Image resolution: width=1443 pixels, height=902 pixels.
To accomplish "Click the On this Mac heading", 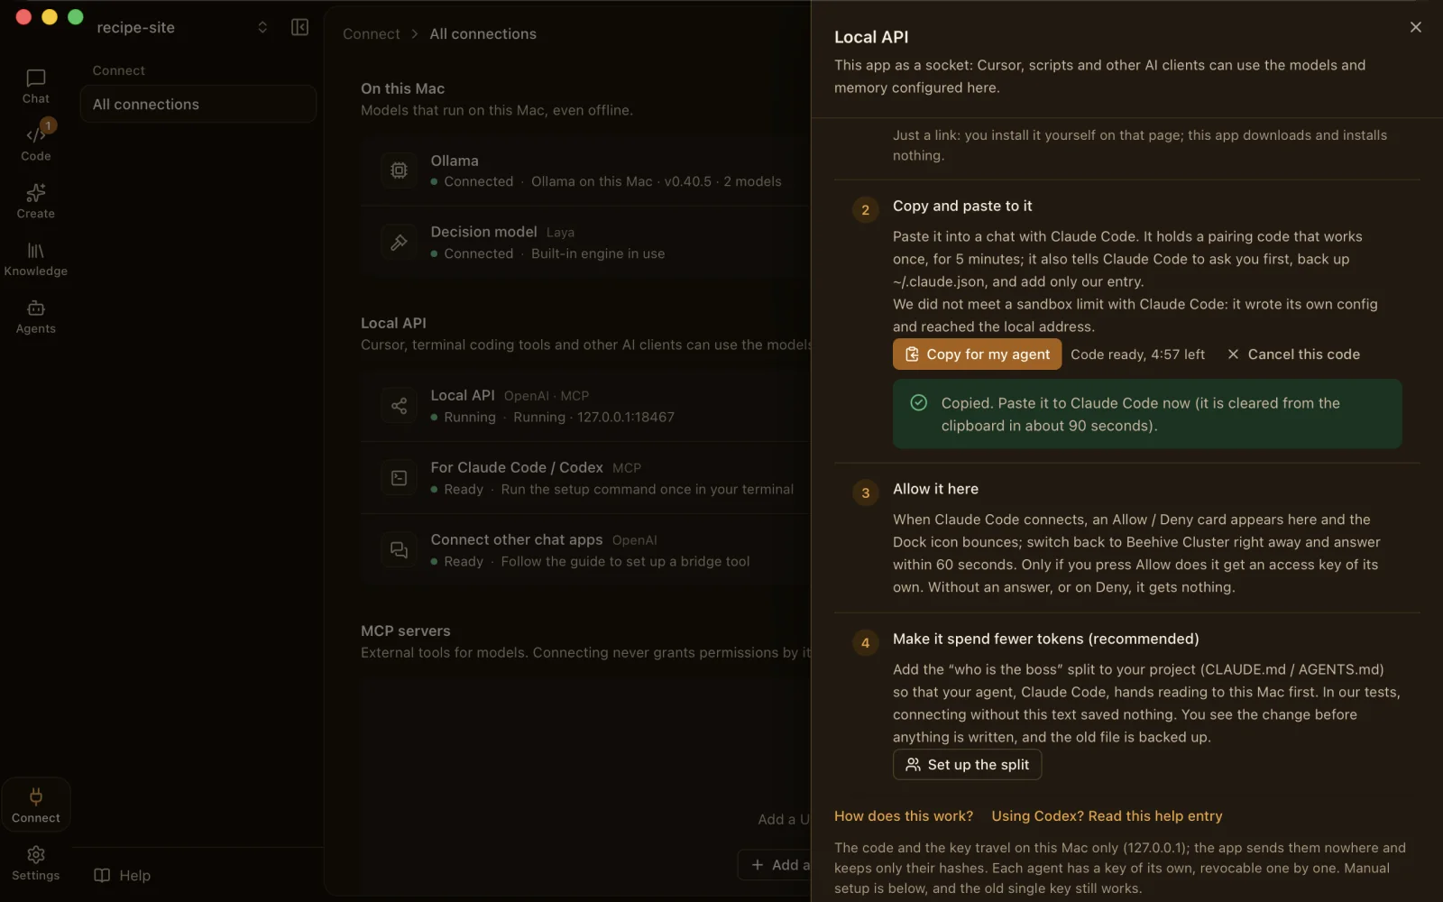I will [402, 88].
